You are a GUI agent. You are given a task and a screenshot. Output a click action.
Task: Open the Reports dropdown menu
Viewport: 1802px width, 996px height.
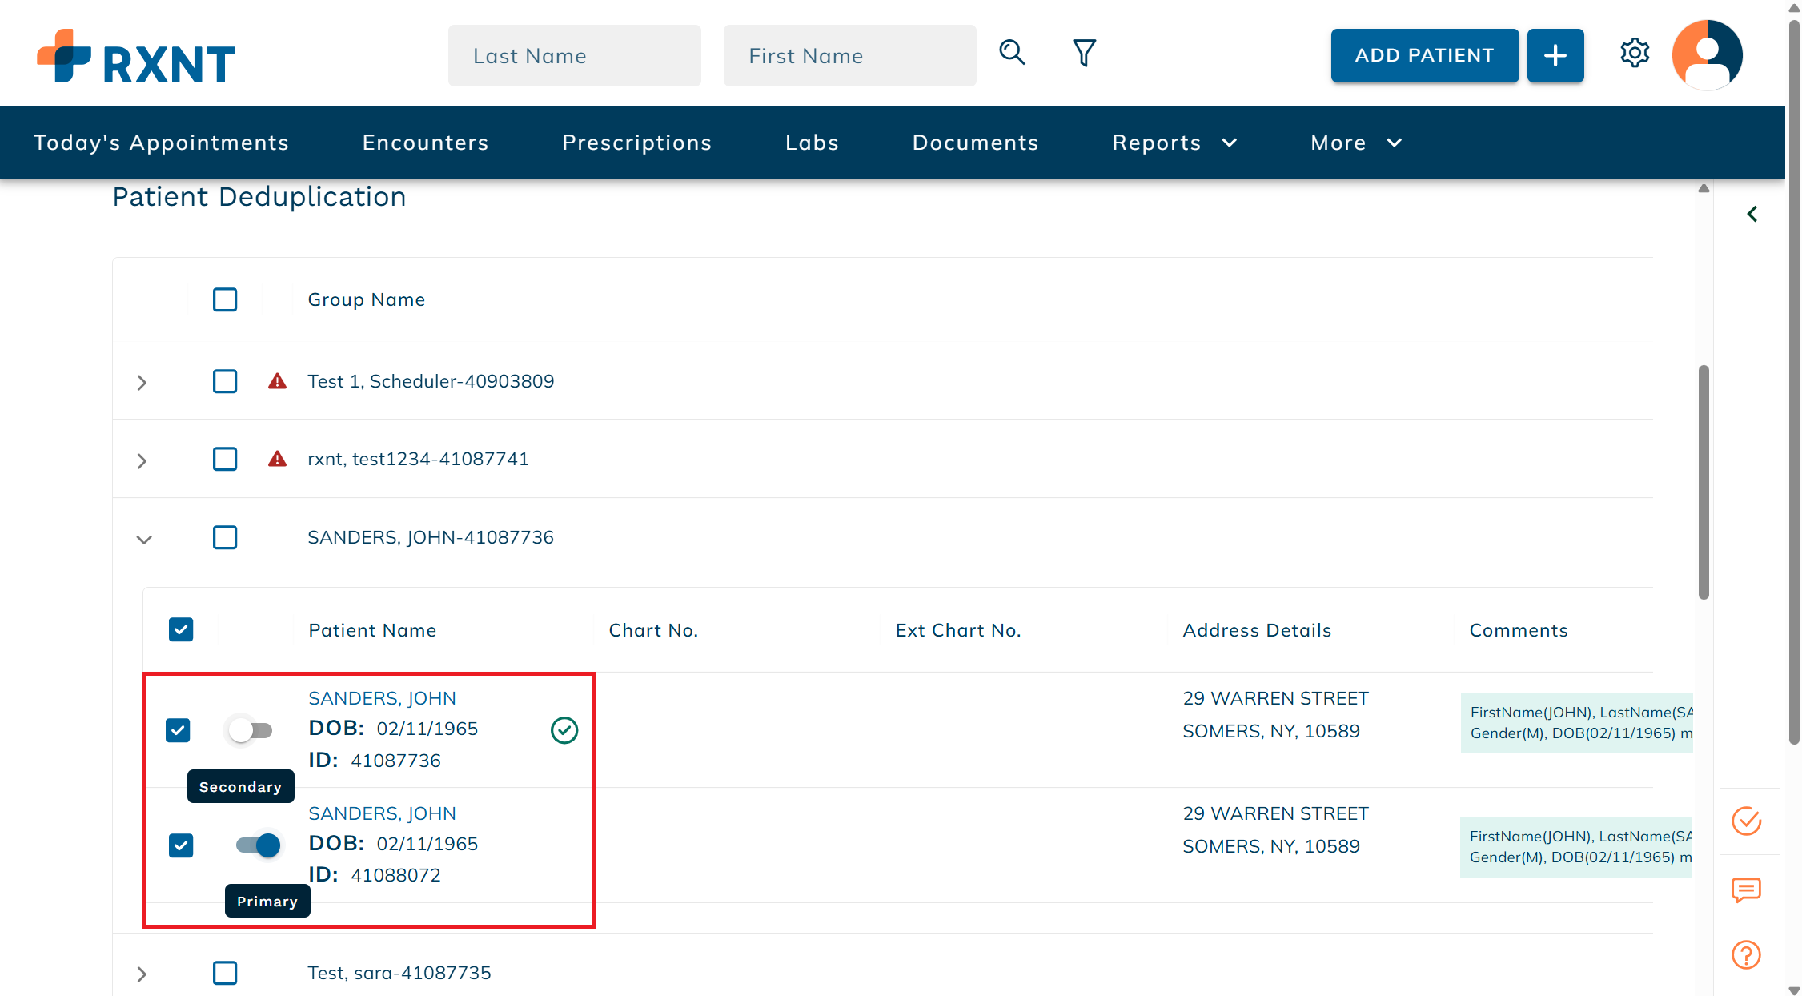click(x=1174, y=143)
